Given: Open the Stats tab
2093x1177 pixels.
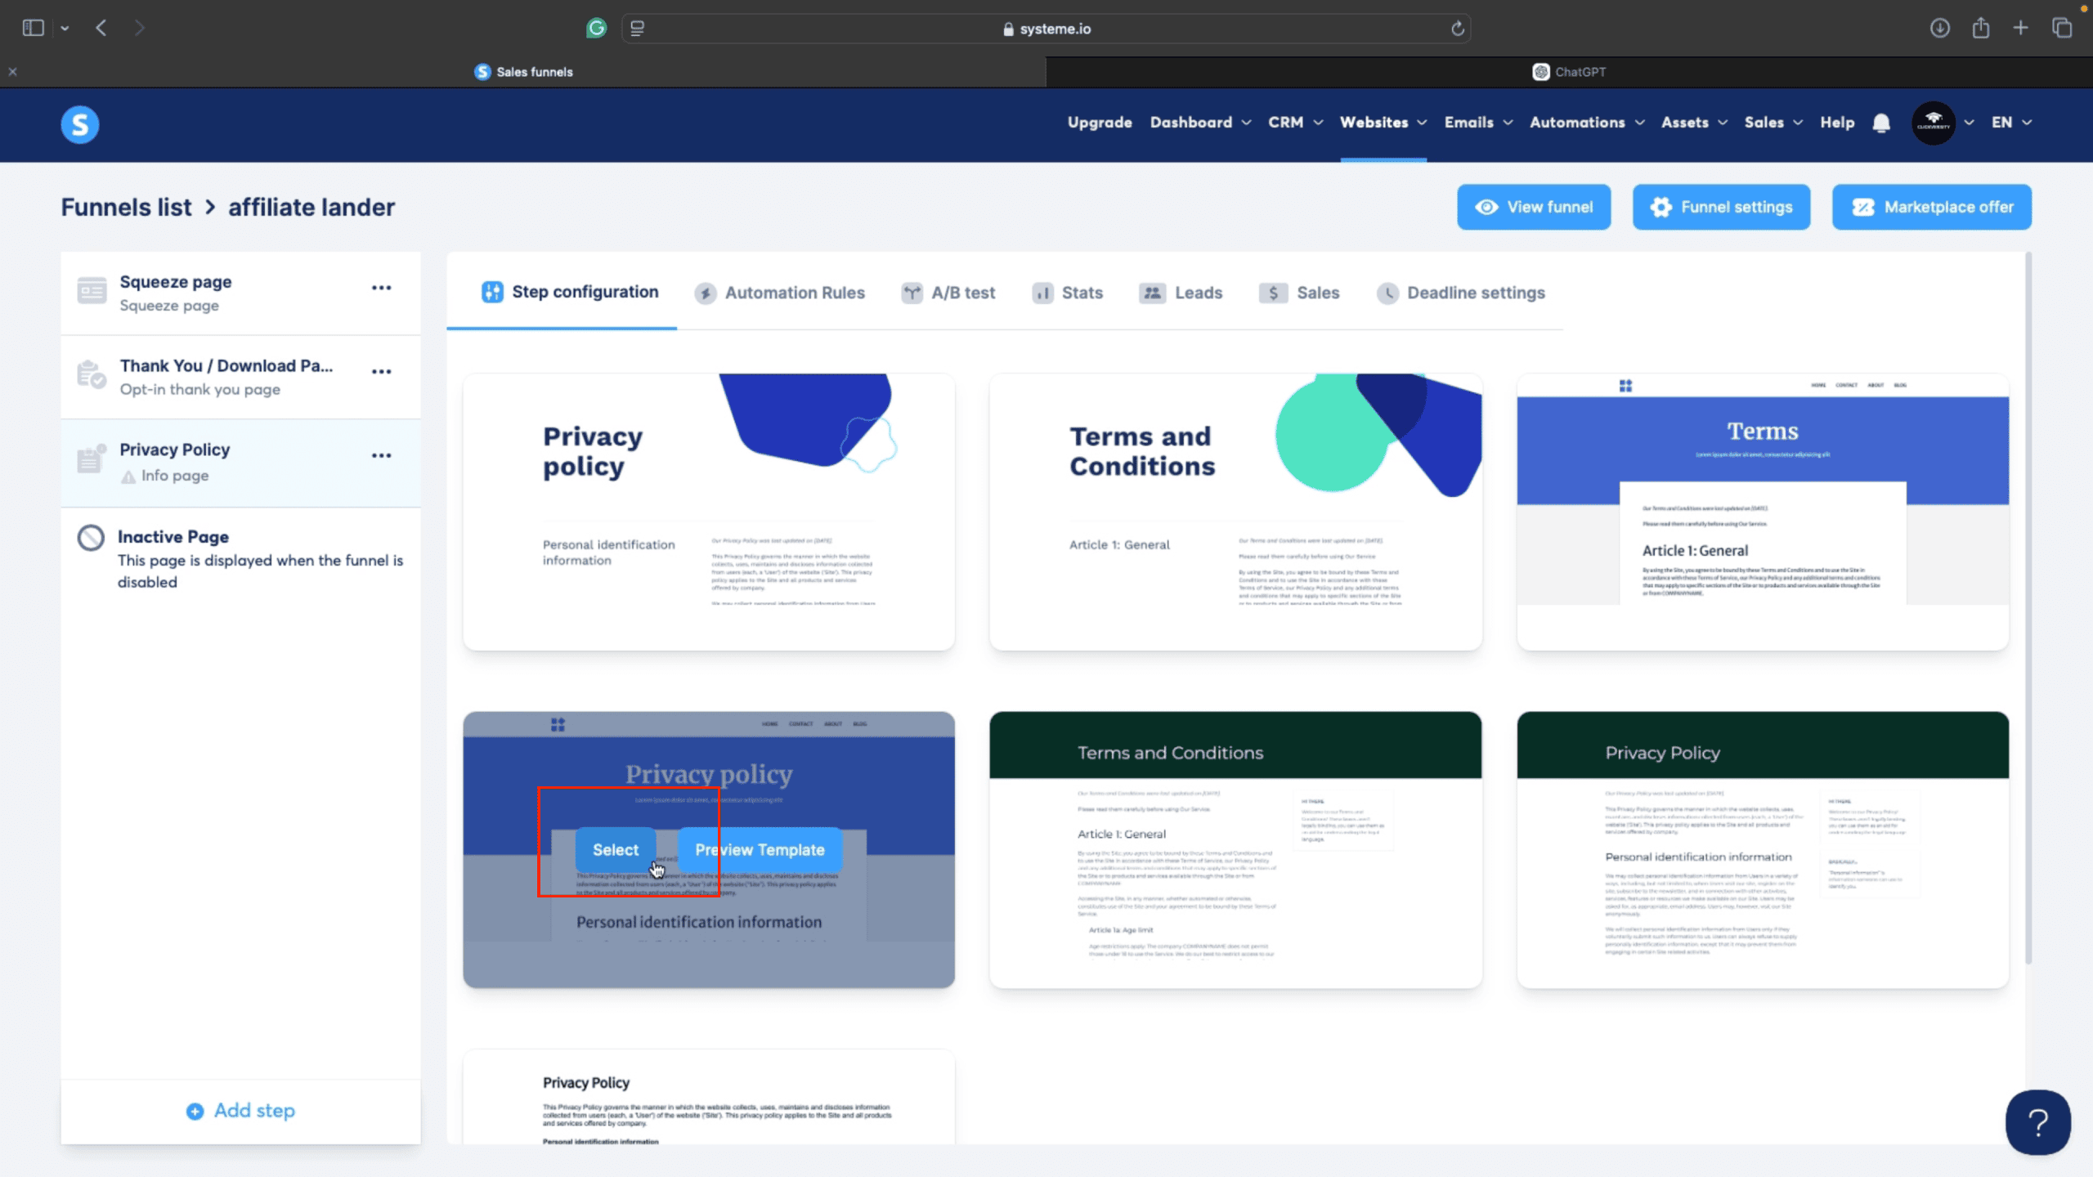Looking at the screenshot, I should click(x=1067, y=293).
